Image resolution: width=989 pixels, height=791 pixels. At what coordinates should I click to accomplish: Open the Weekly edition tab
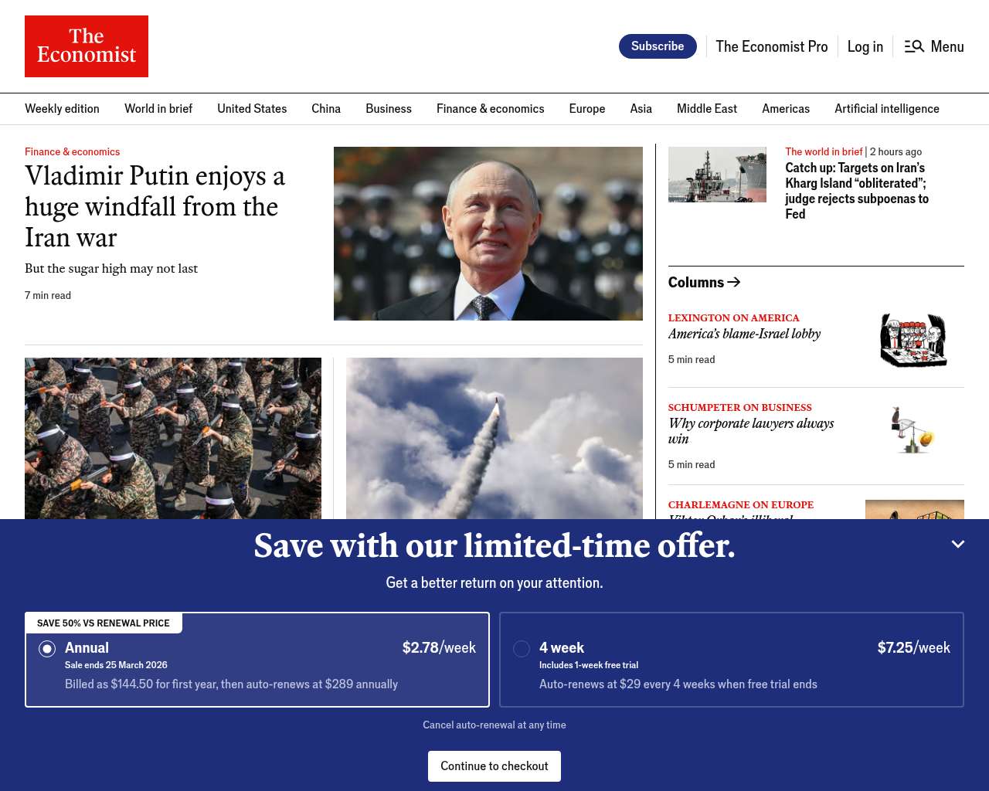point(62,109)
